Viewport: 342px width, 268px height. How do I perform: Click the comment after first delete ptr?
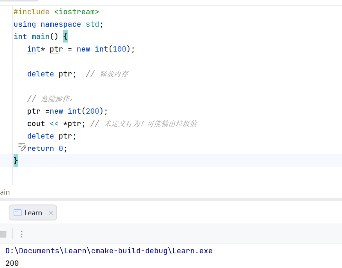(x=107, y=74)
